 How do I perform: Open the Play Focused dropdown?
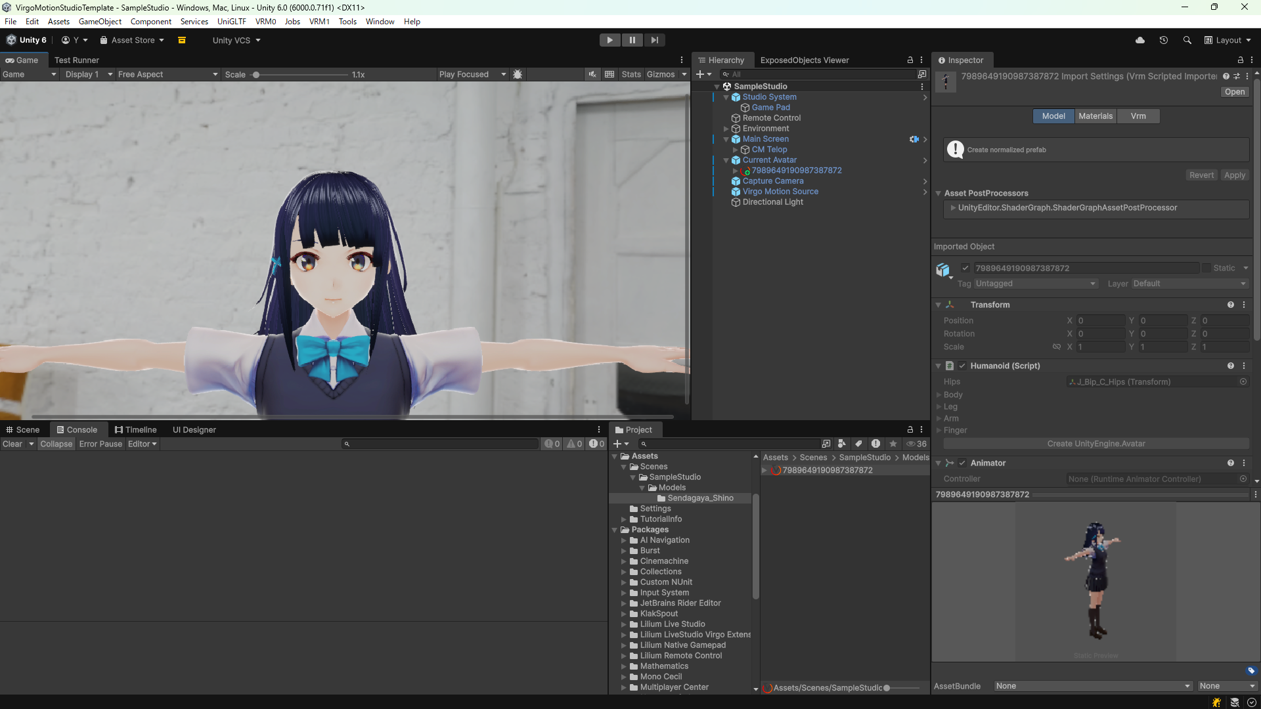473,74
